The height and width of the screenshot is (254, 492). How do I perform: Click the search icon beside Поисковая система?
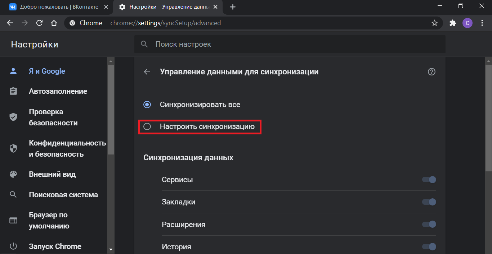tap(13, 195)
